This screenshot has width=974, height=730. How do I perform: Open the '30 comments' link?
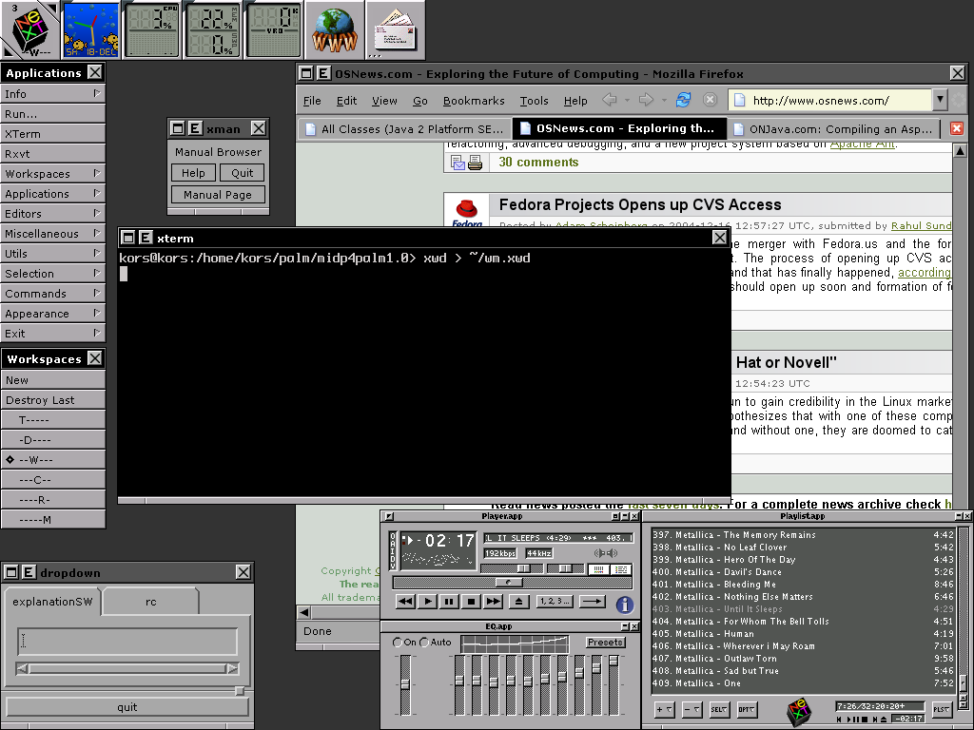pyautogui.click(x=538, y=162)
